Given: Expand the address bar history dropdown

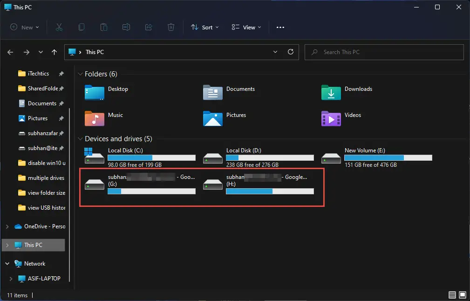Looking at the screenshot, I should 275,52.
